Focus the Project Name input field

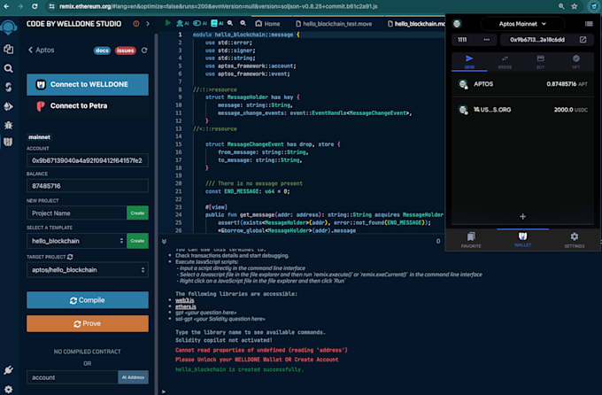[x=76, y=213]
